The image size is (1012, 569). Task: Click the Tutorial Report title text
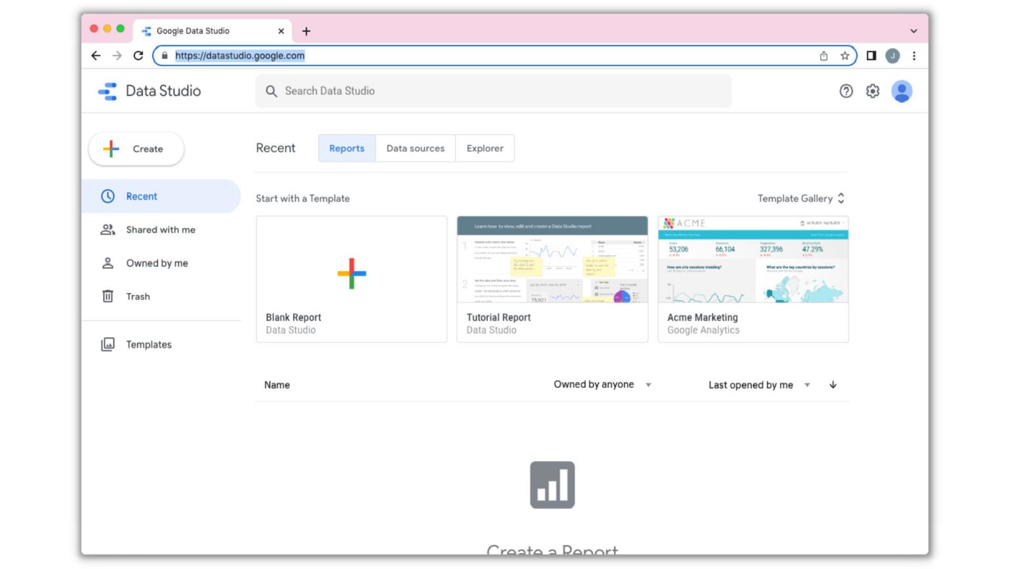tap(499, 317)
